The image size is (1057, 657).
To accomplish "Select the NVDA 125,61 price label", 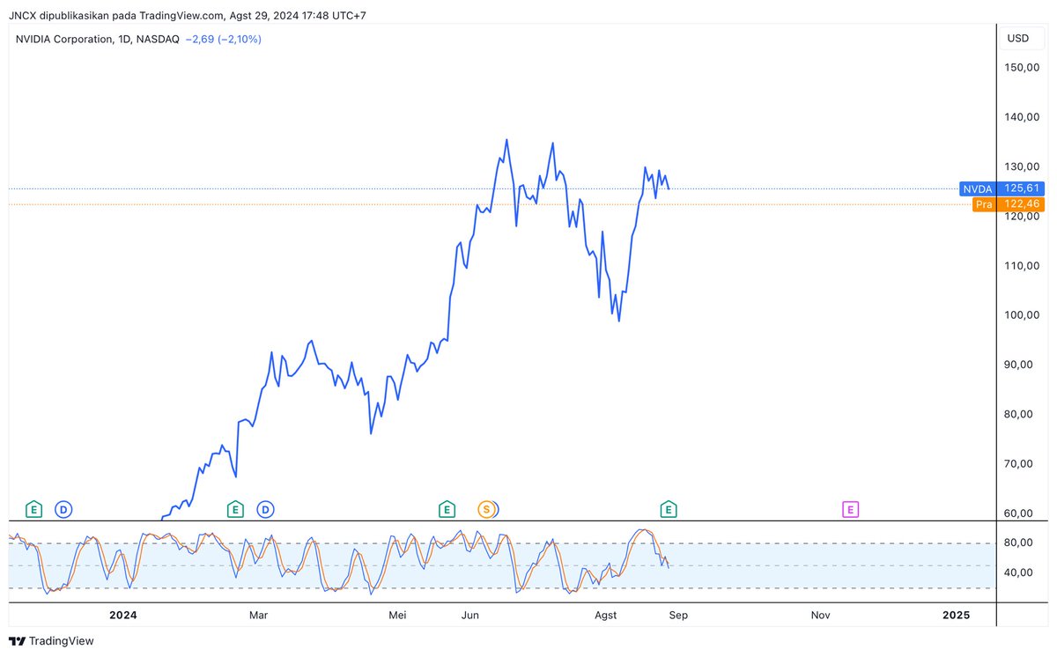I will [1002, 188].
